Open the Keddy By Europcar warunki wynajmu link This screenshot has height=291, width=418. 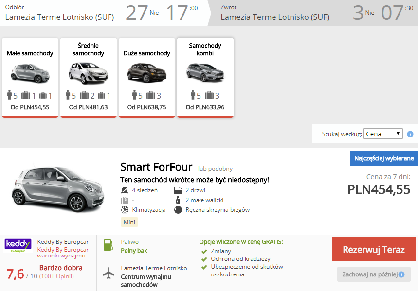pyautogui.click(x=63, y=253)
